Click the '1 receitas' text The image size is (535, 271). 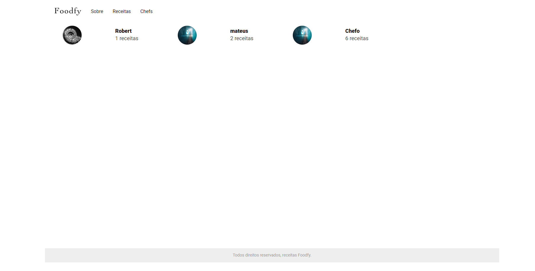tap(127, 38)
